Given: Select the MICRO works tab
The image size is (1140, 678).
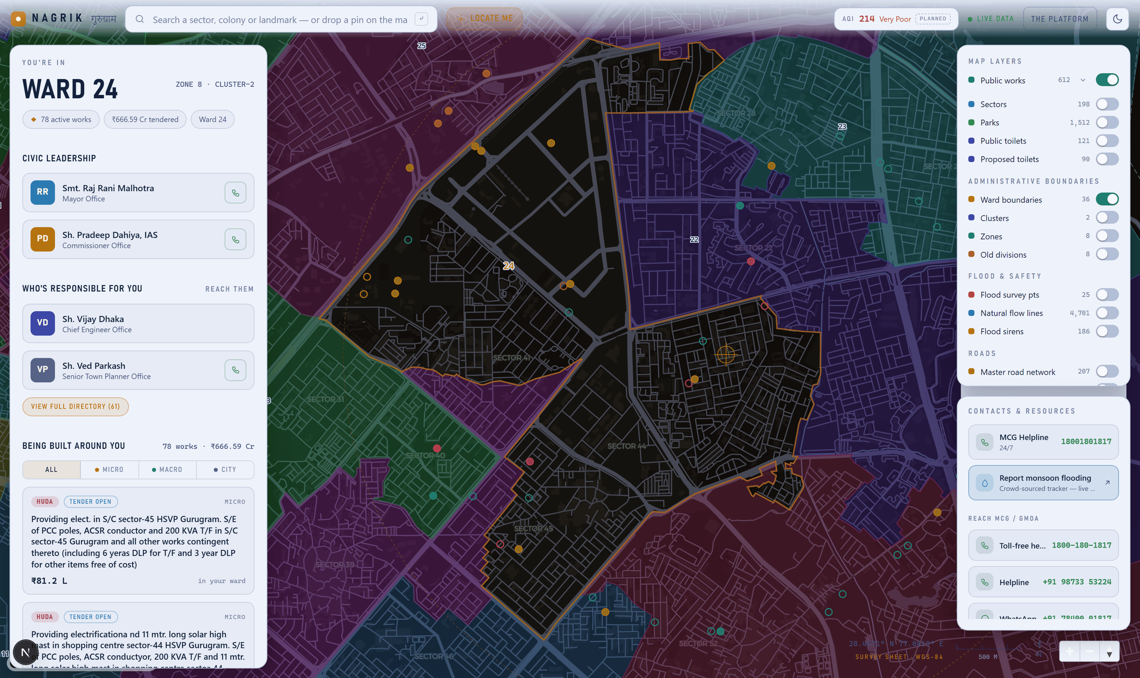Looking at the screenshot, I should (x=109, y=469).
